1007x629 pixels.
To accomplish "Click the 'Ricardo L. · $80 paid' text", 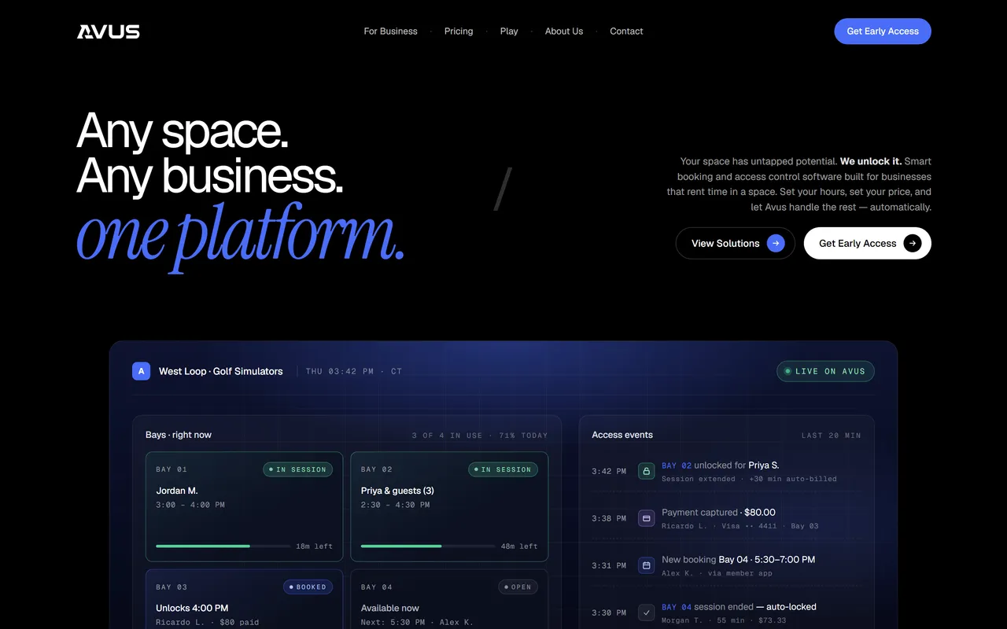I will (x=208, y=623).
